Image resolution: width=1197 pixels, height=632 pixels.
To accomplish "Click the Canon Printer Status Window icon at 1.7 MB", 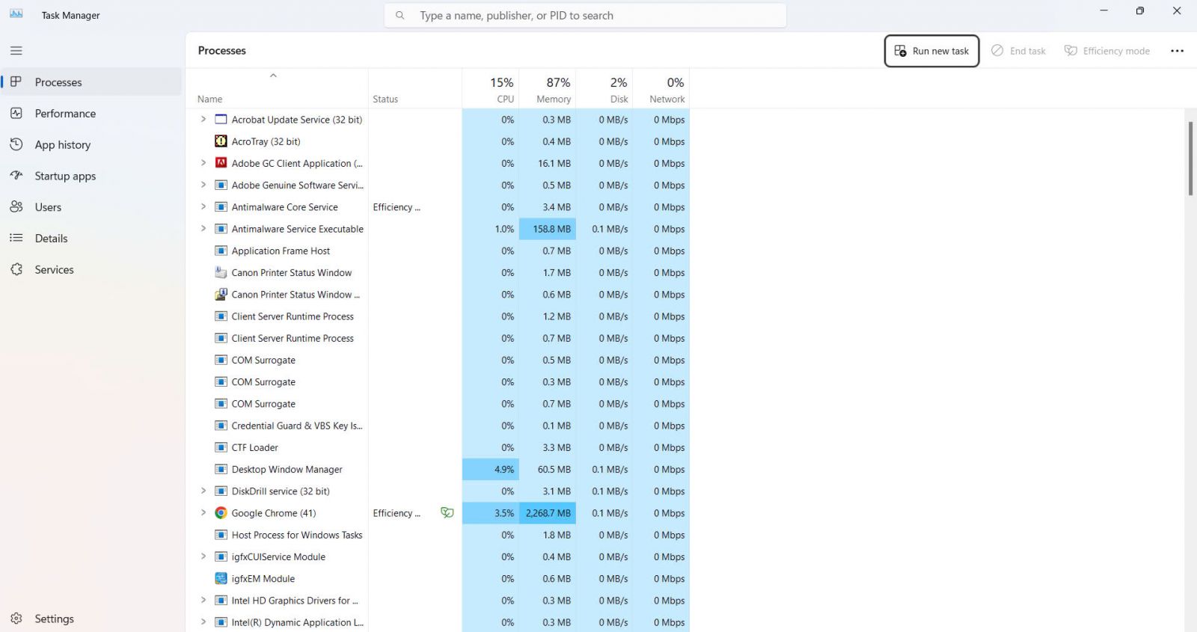I will (221, 272).
